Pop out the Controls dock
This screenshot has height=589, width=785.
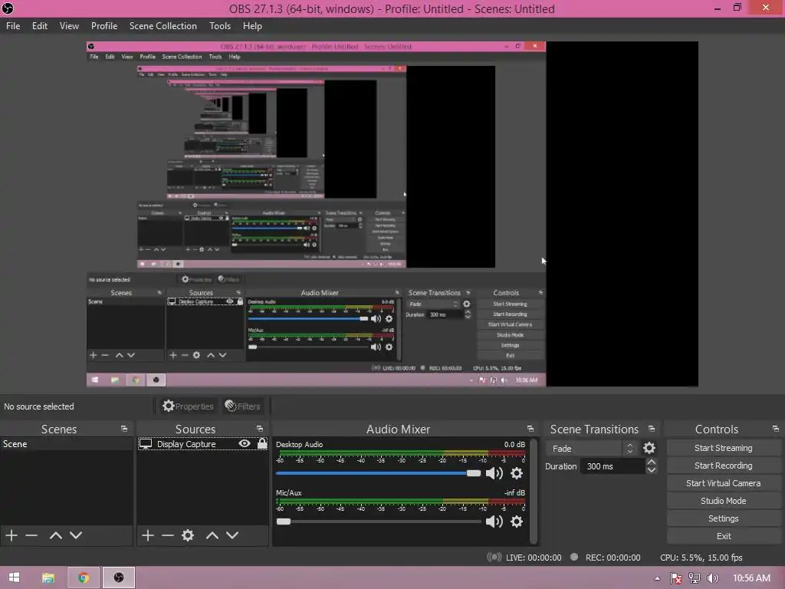[776, 429]
